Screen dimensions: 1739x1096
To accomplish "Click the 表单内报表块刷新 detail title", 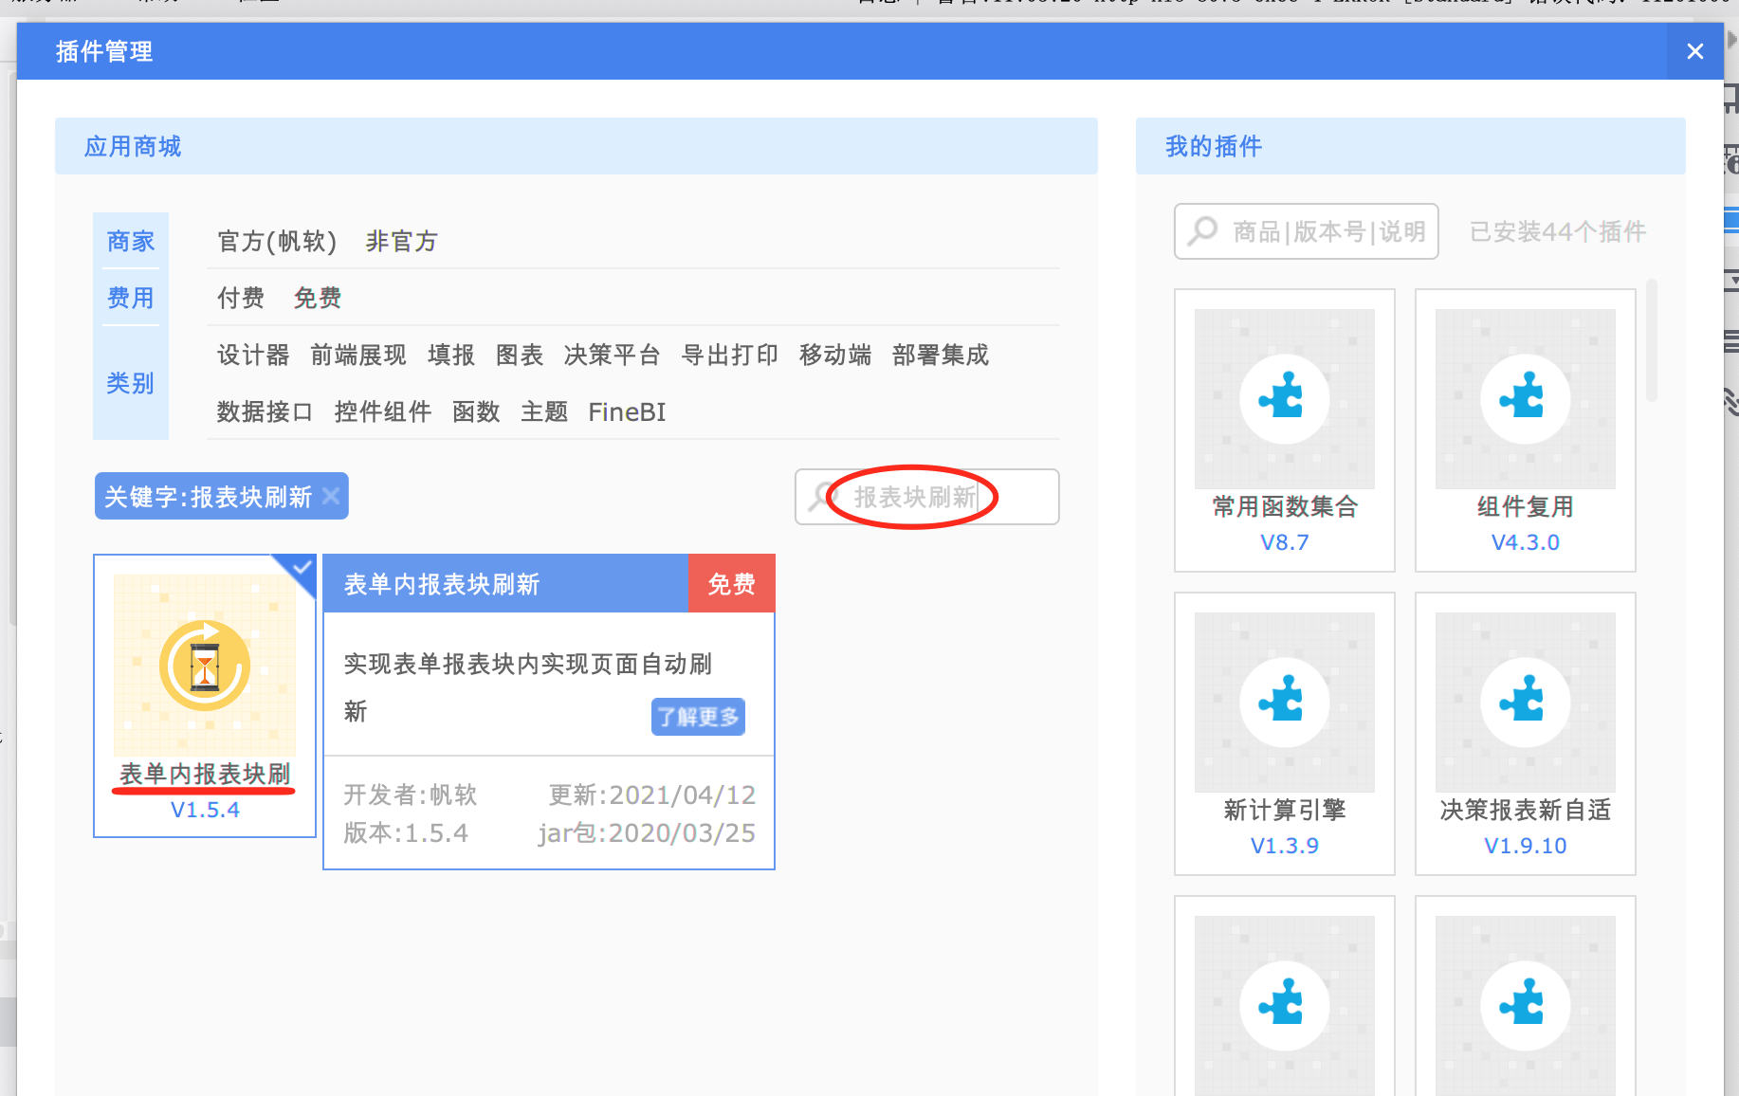I will point(442,584).
